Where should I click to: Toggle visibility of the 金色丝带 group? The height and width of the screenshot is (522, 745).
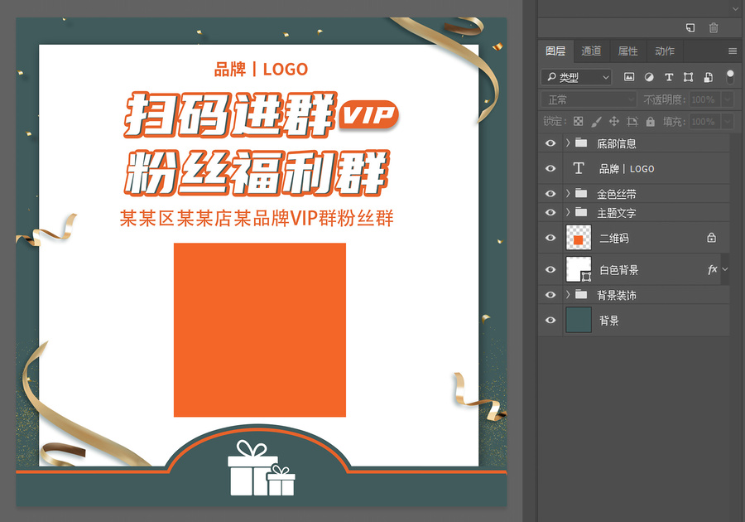point(550,194)
